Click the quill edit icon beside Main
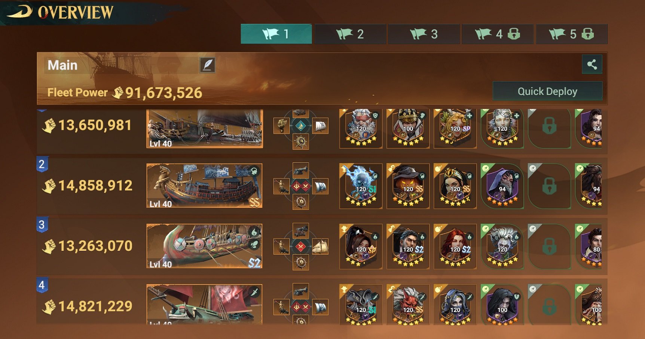 tap(207, 65)
